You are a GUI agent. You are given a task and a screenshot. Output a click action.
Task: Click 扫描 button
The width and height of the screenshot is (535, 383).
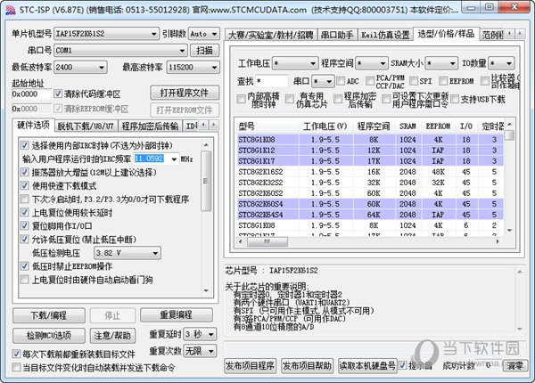pyautogui.click(x=204, y=51)
